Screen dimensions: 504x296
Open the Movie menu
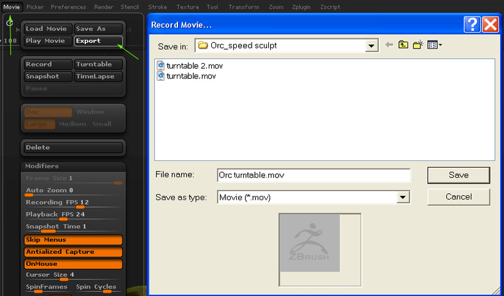pos(12,7)
